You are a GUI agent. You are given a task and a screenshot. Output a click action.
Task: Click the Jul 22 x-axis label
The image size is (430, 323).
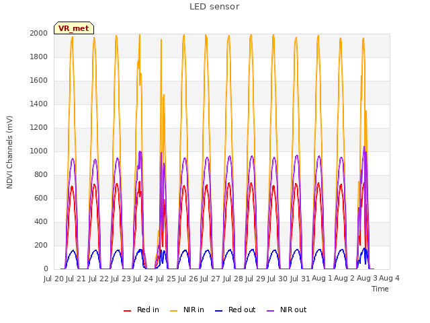tap(99, 279)
